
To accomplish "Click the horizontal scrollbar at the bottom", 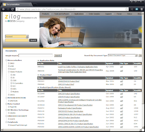I will 57,130.
